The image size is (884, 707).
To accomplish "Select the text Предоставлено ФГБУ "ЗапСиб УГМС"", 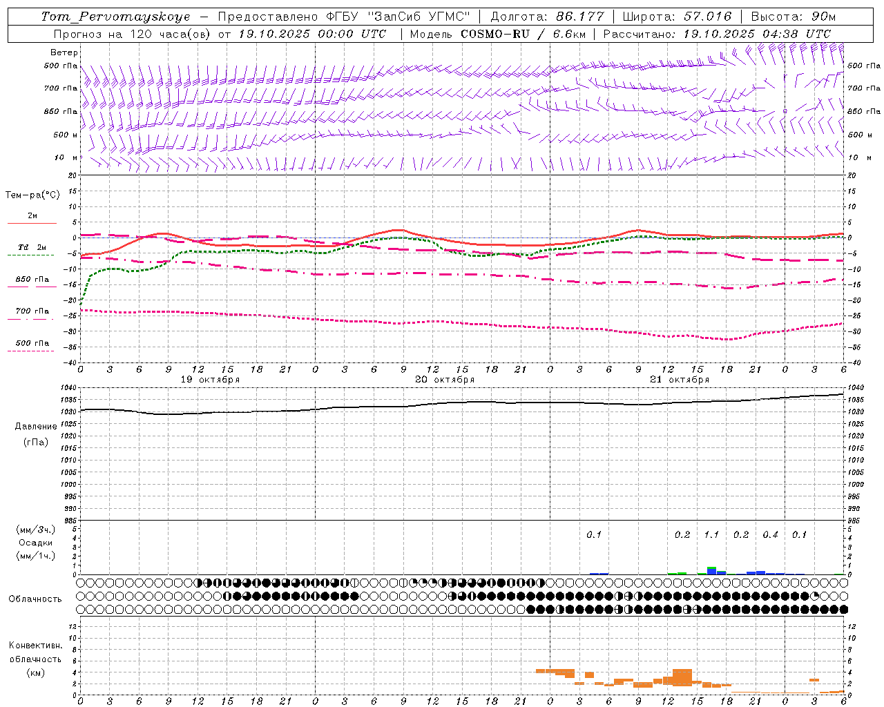I will (344, 17).
